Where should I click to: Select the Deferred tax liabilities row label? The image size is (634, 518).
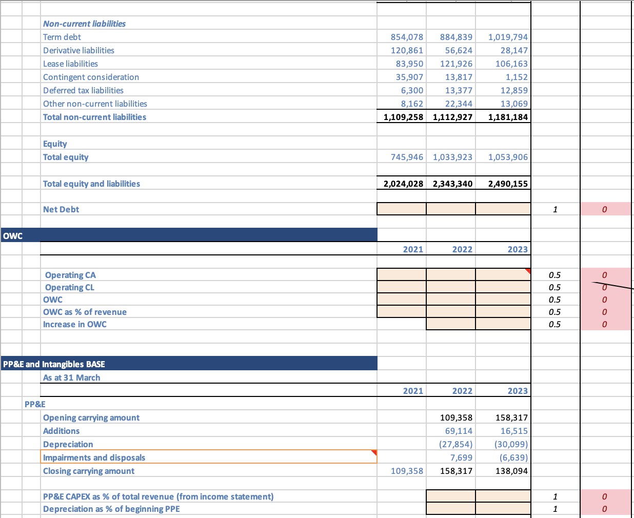point(83,90)
